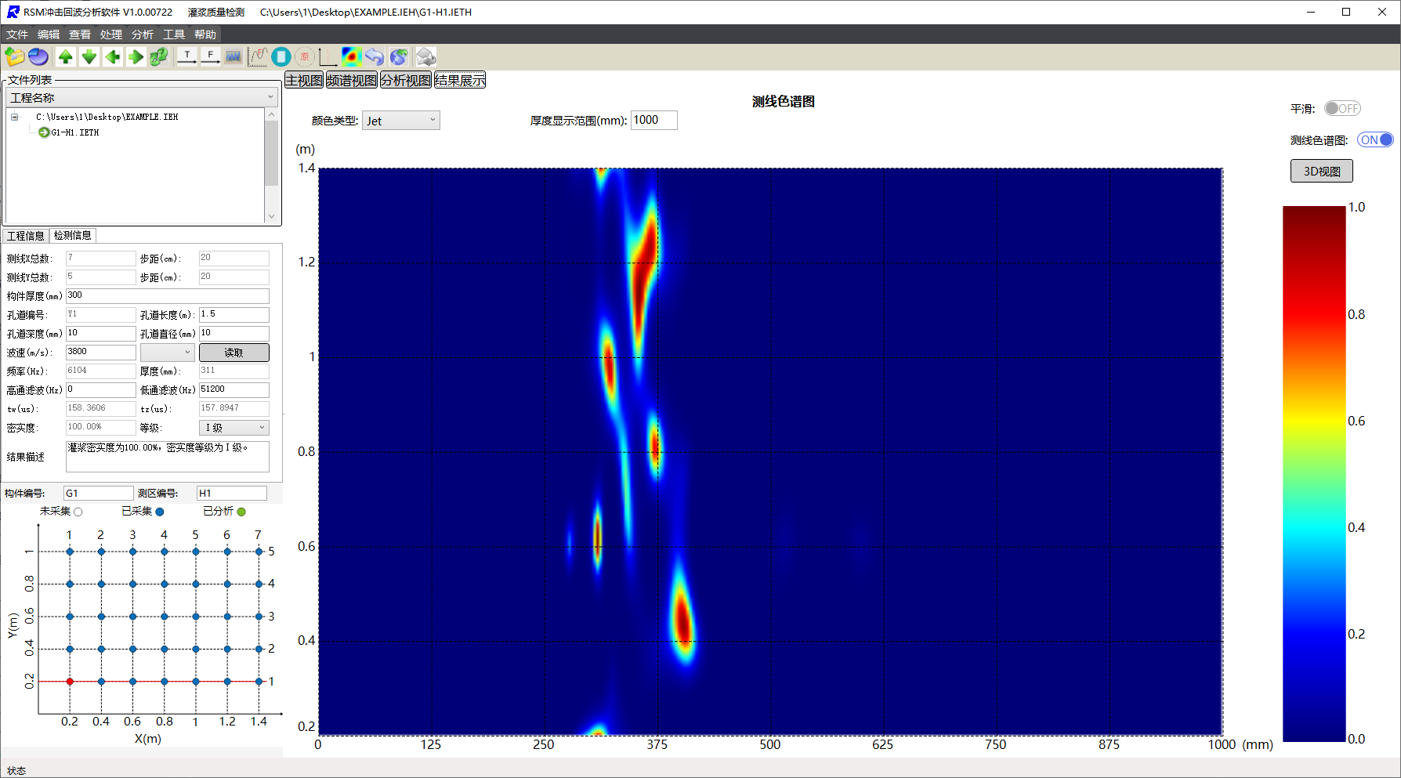
Task: Click the red 原 restore icon
Action: click(x=305, y=56)
